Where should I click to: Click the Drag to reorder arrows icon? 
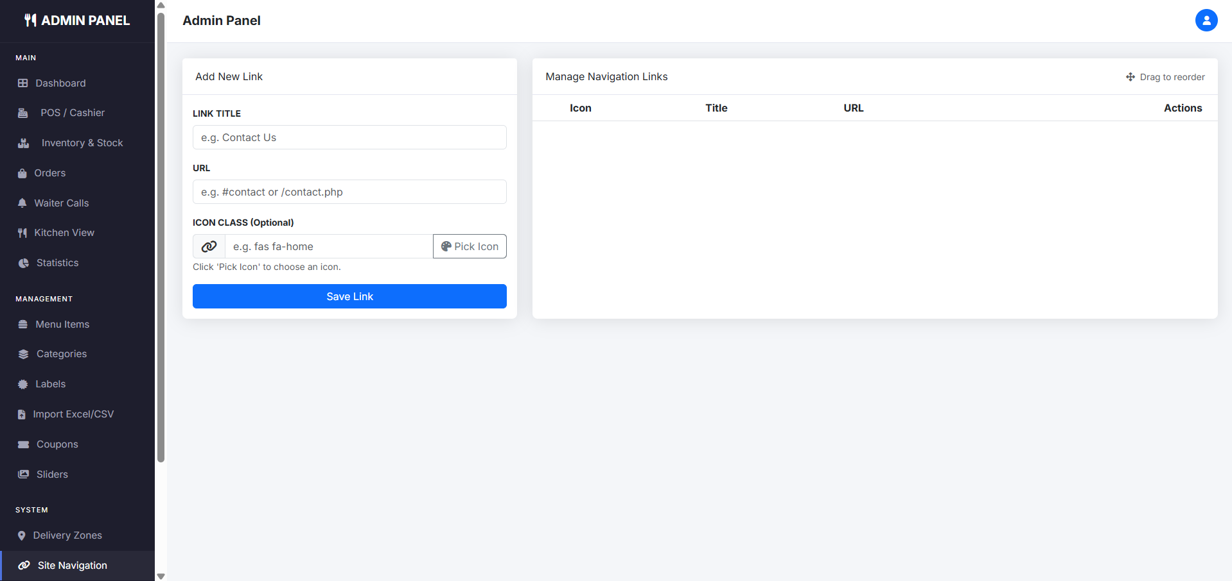pyautogui.click(x=1130, y=77)
